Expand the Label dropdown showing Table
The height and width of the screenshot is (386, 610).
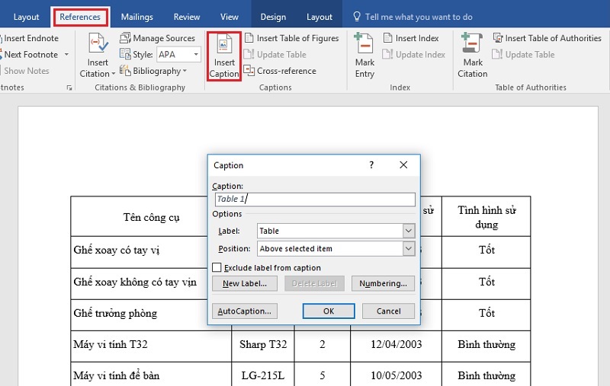pyautogui.click(x=409, y=231)
